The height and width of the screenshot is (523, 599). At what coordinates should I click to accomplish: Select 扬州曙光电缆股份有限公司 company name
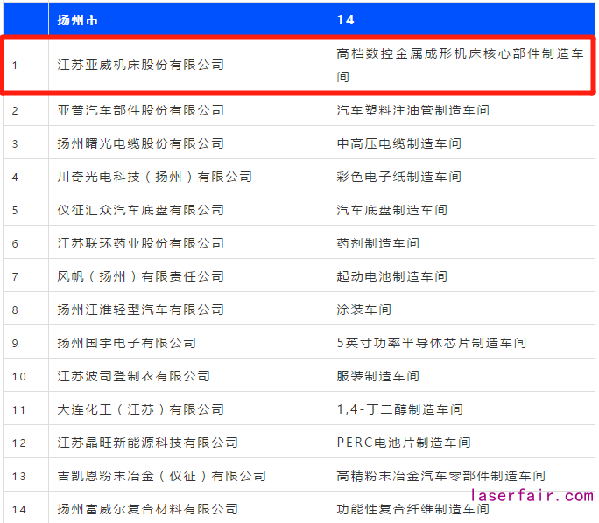click(x=141, y=143)
